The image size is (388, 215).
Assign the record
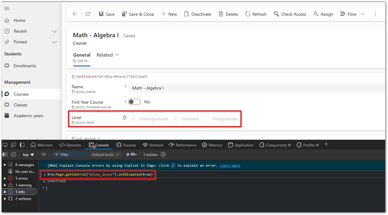323,14
